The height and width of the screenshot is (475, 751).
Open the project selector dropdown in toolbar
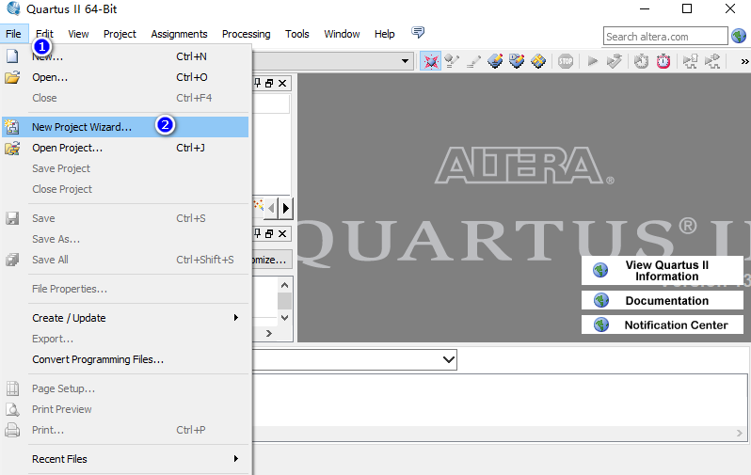click(x=406, y=61)
